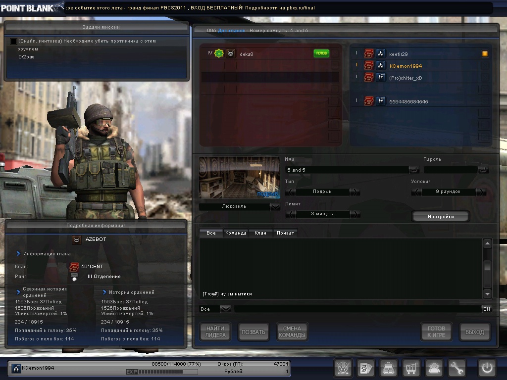The height and width of the screenshot is (380, 507).
Task: Switch to the Клан chat tab
Action: pos(260,233)
